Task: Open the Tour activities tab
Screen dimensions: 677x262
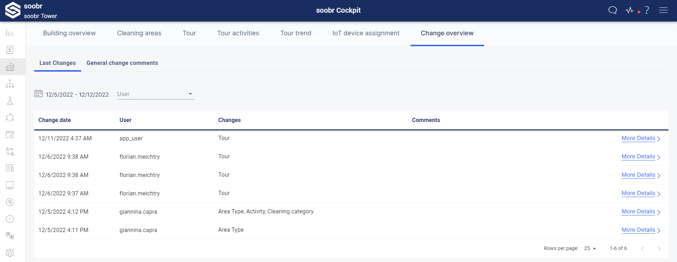Action: [x=238, y=33]
